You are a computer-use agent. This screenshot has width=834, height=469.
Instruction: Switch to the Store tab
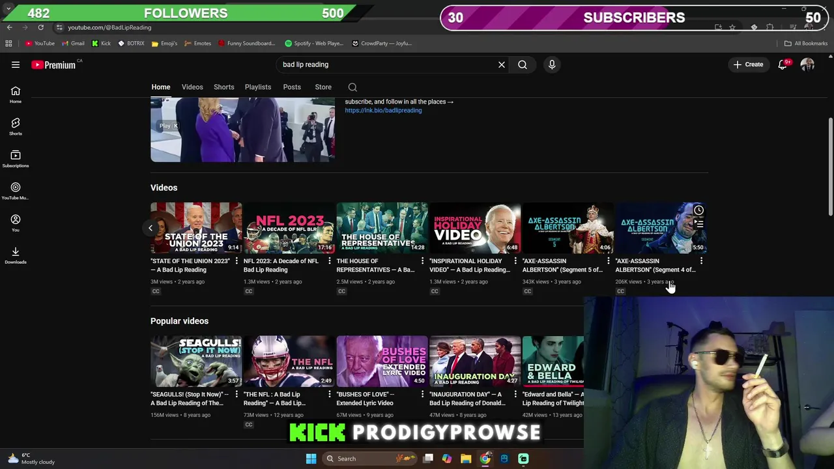coord(323,87)
